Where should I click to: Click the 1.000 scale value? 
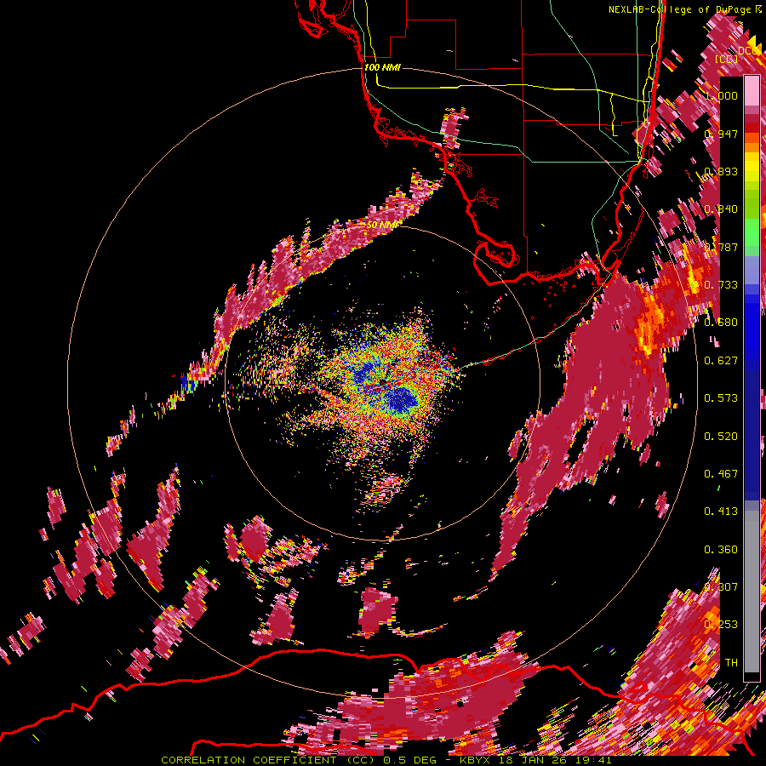(721, 95)
